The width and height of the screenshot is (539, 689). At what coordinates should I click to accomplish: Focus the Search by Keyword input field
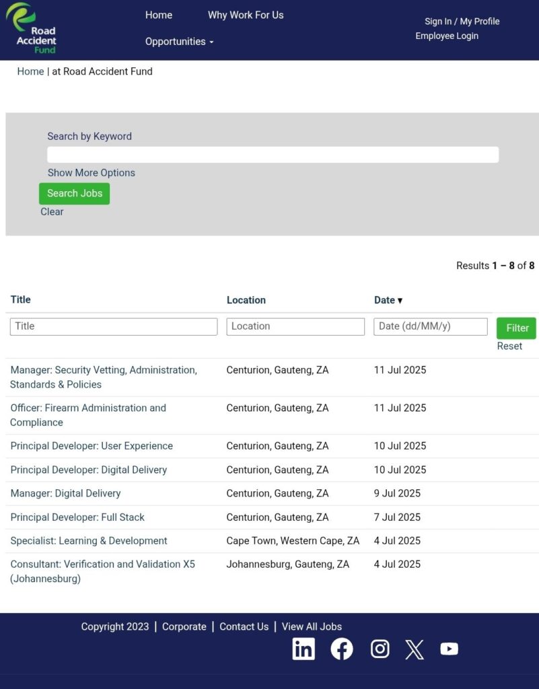(x=273, y=155)
